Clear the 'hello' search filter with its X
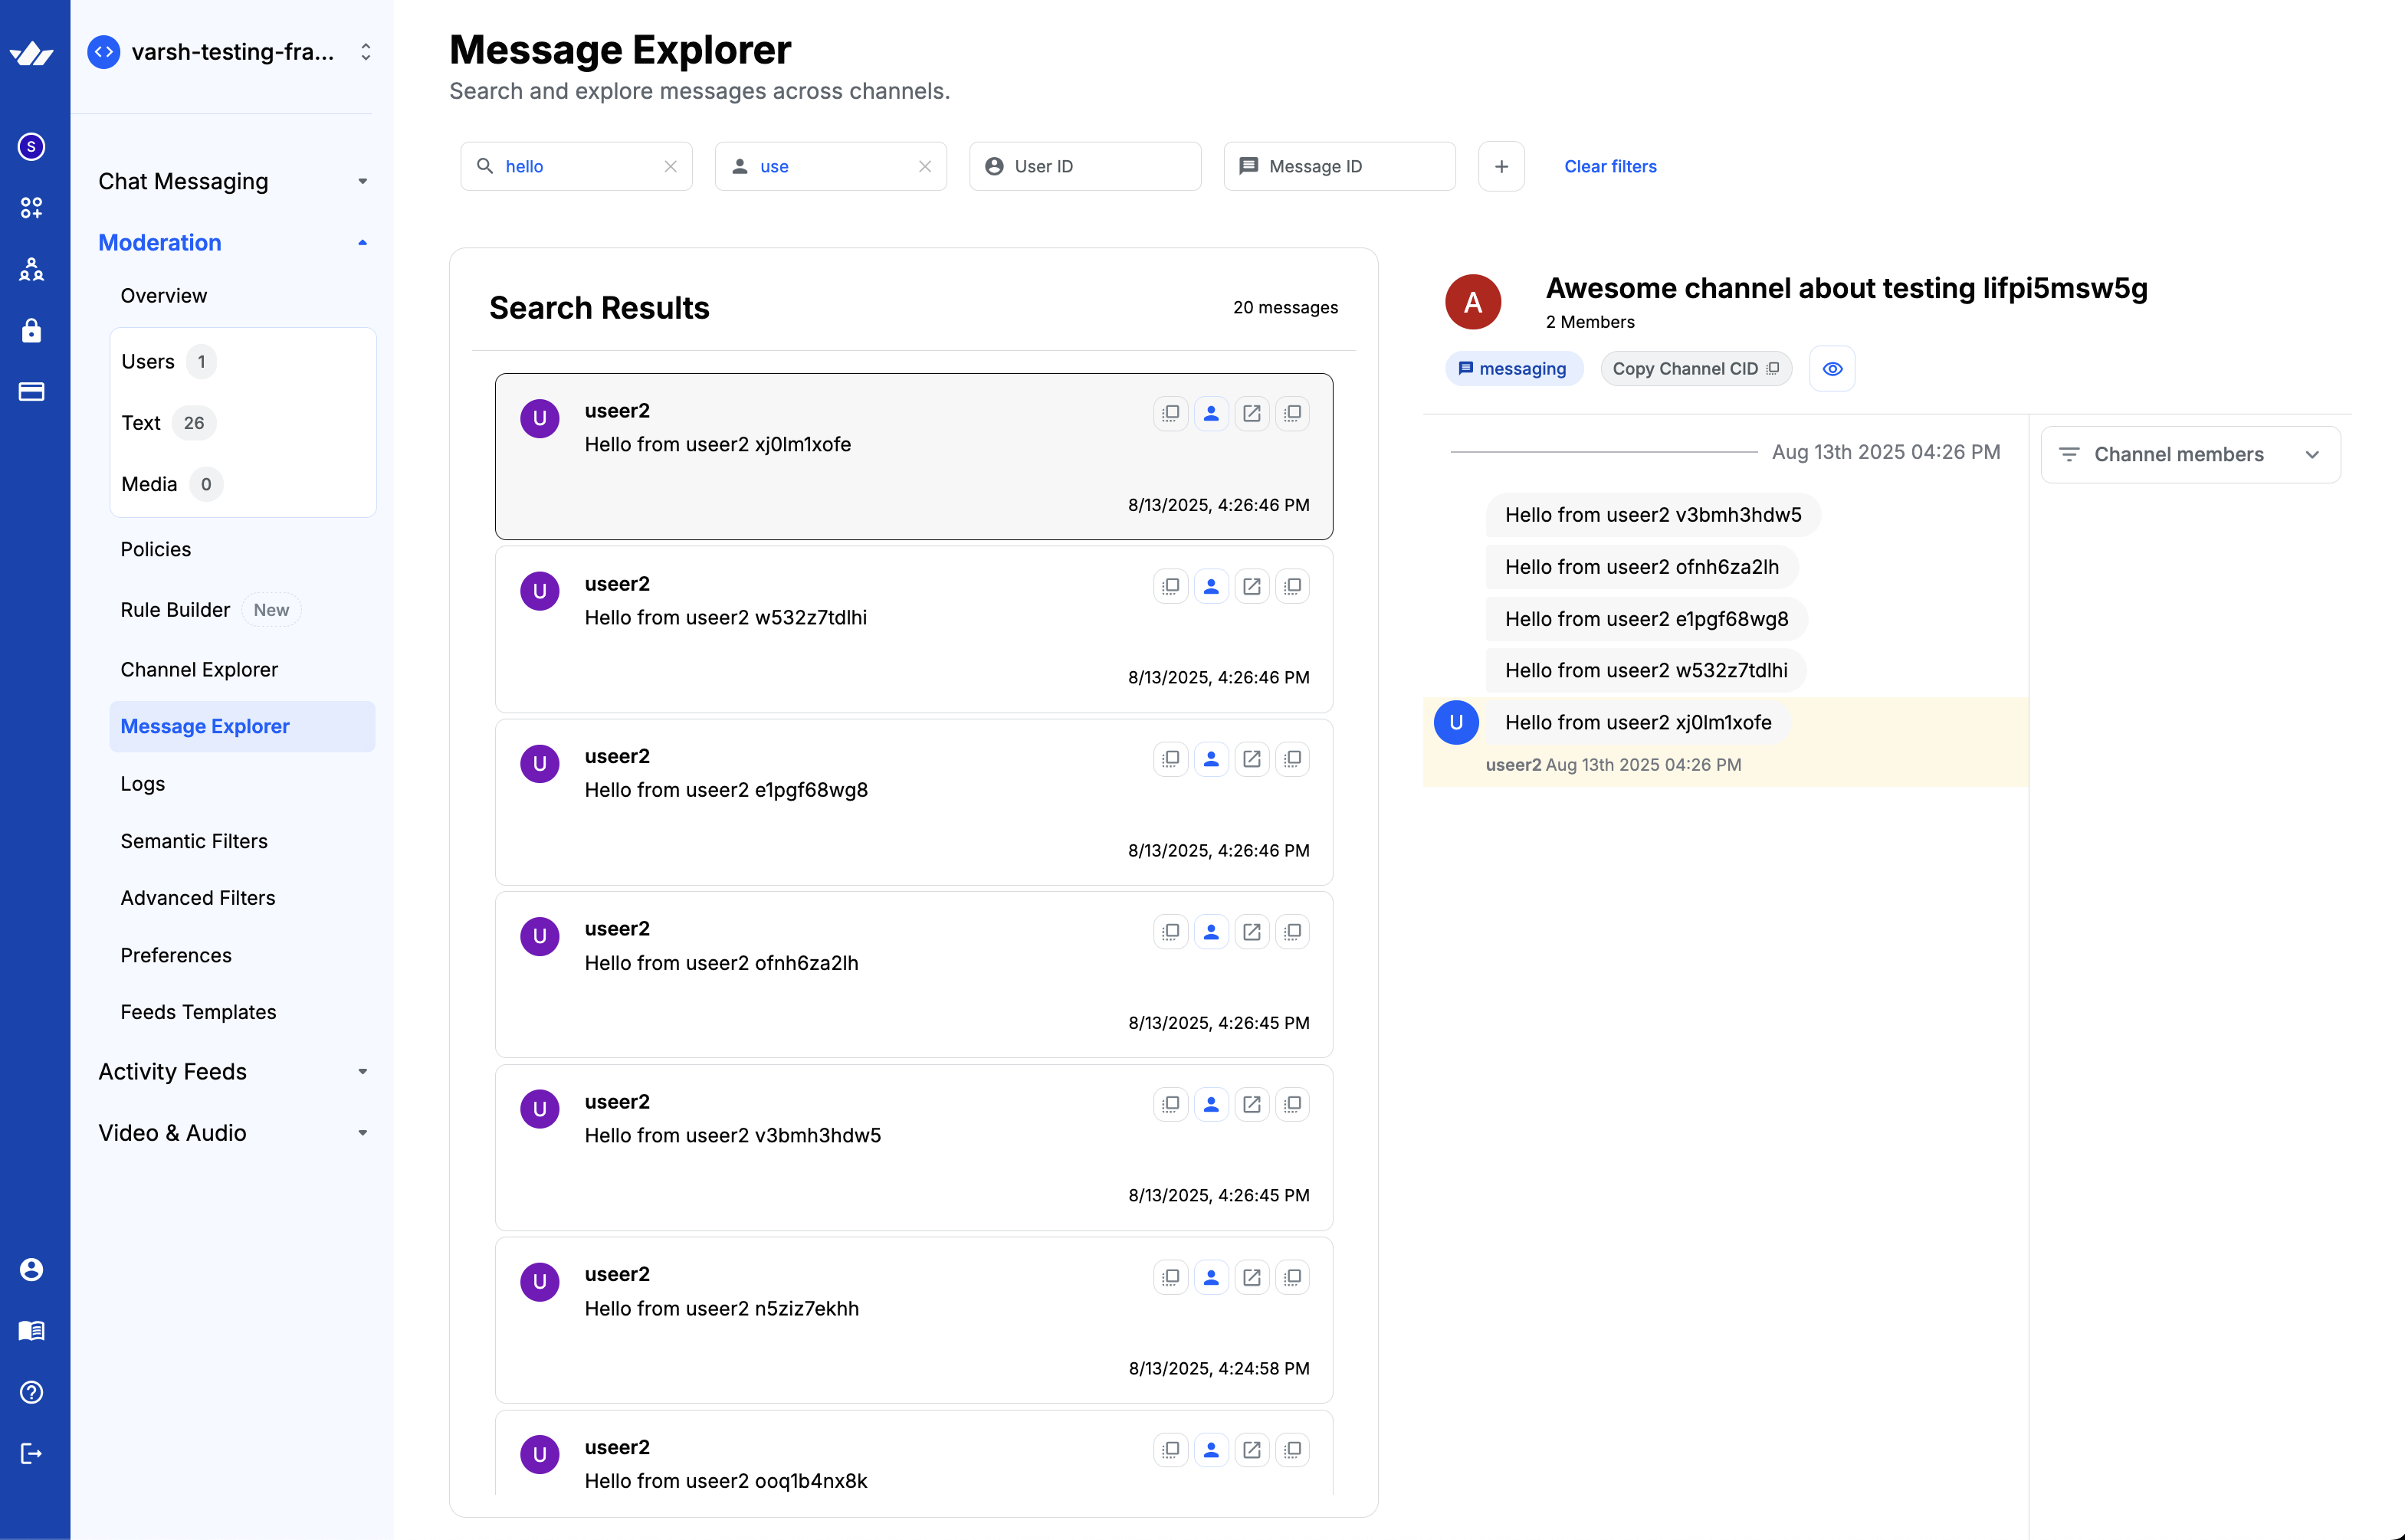 pyautogui.click(x=671, y=166)
